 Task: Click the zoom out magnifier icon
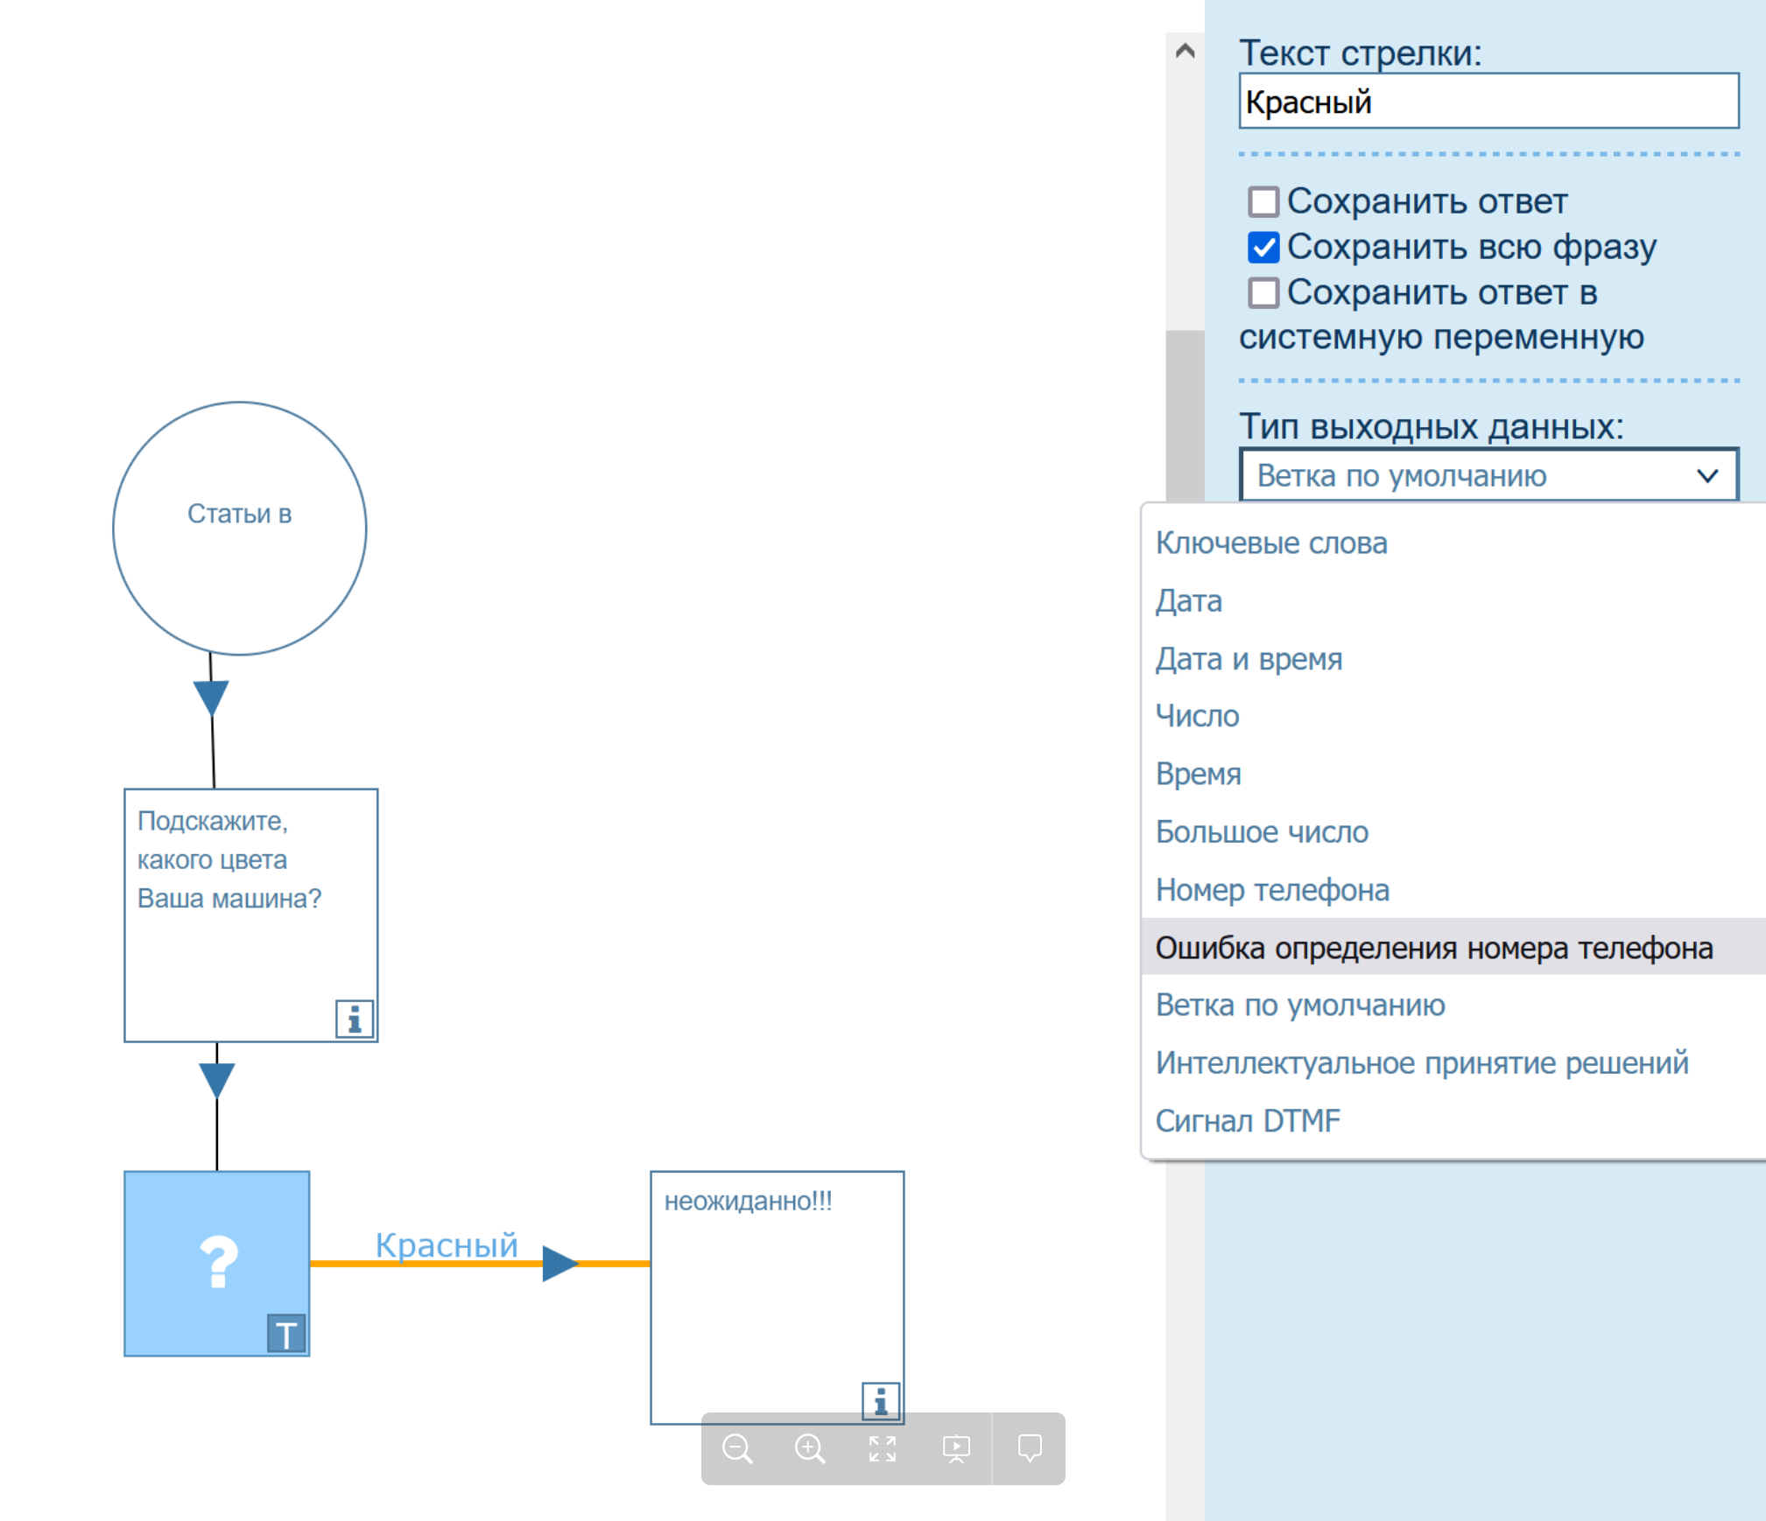737,1448
